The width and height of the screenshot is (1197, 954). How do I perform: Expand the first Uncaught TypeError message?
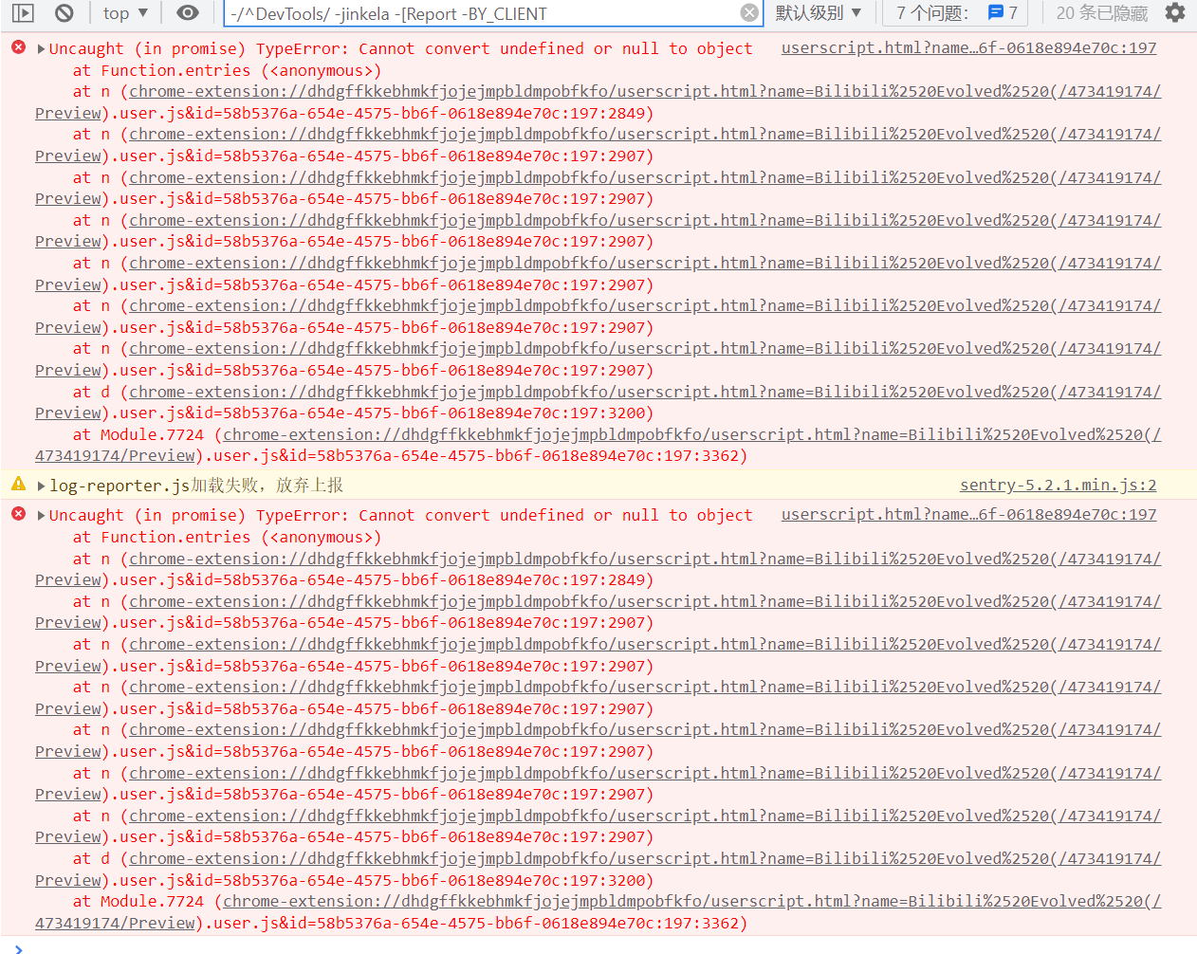(41, 48)
